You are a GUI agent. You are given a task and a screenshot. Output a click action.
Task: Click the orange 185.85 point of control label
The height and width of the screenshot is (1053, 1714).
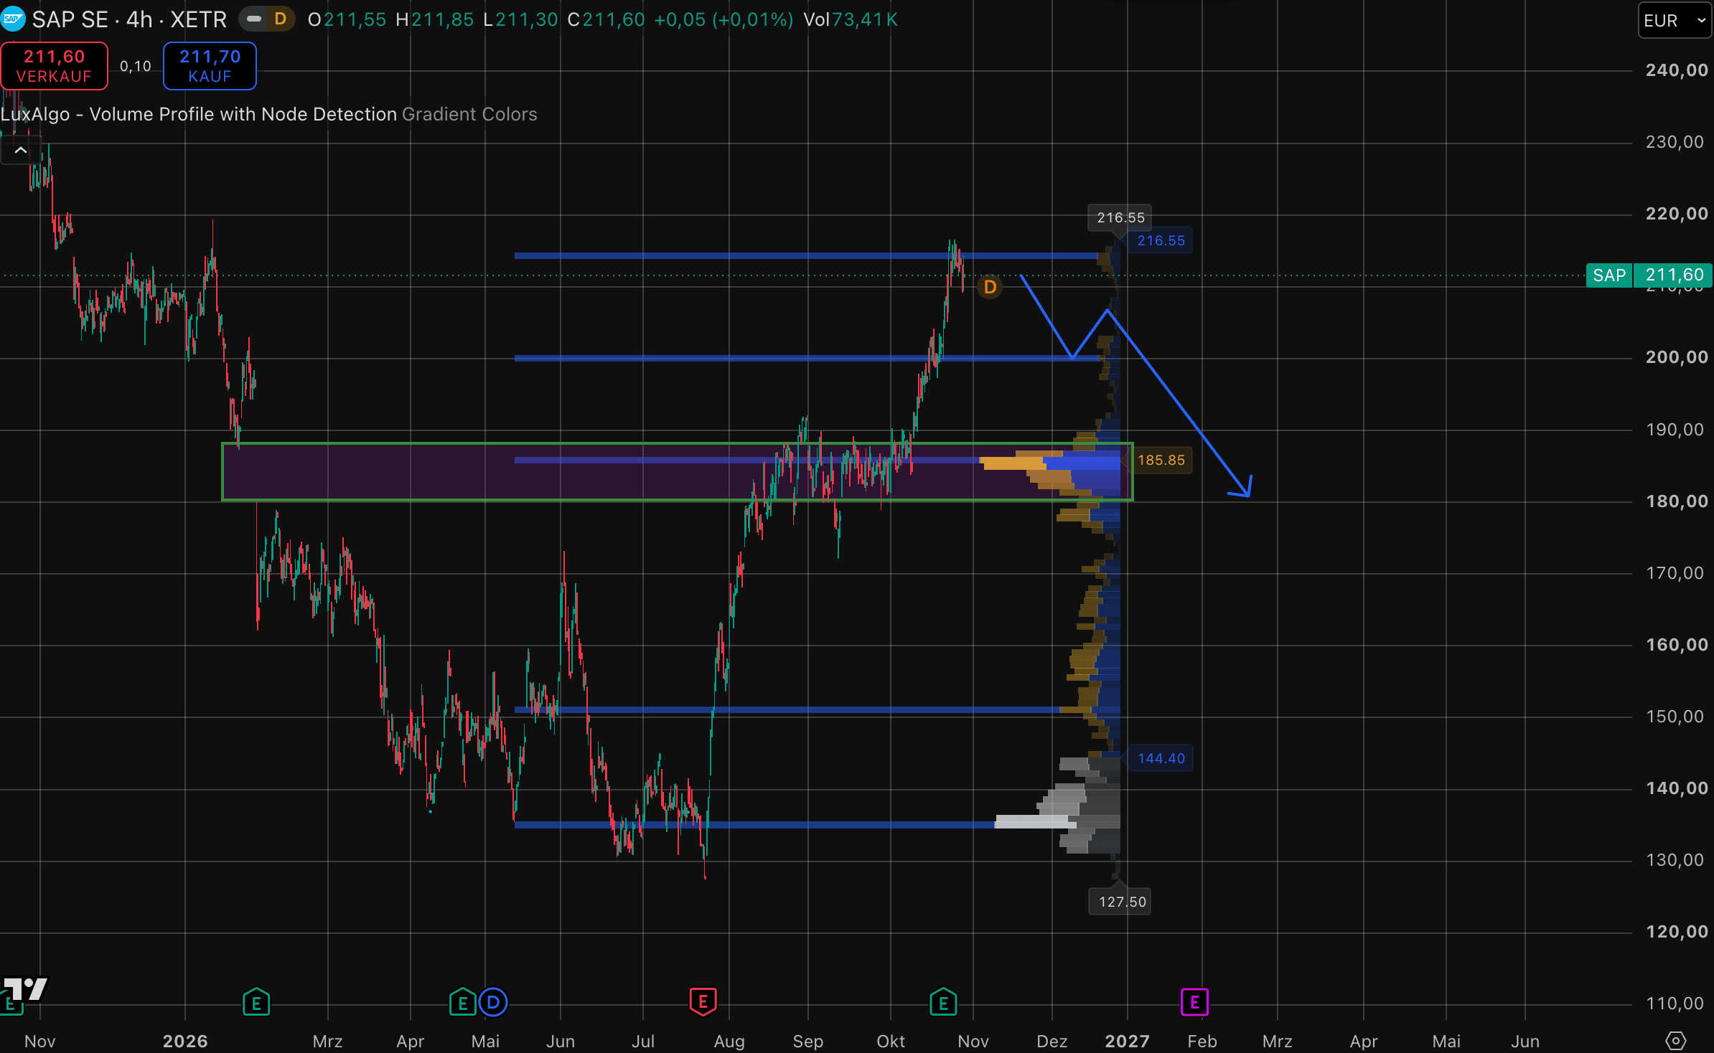(1161, 460)
